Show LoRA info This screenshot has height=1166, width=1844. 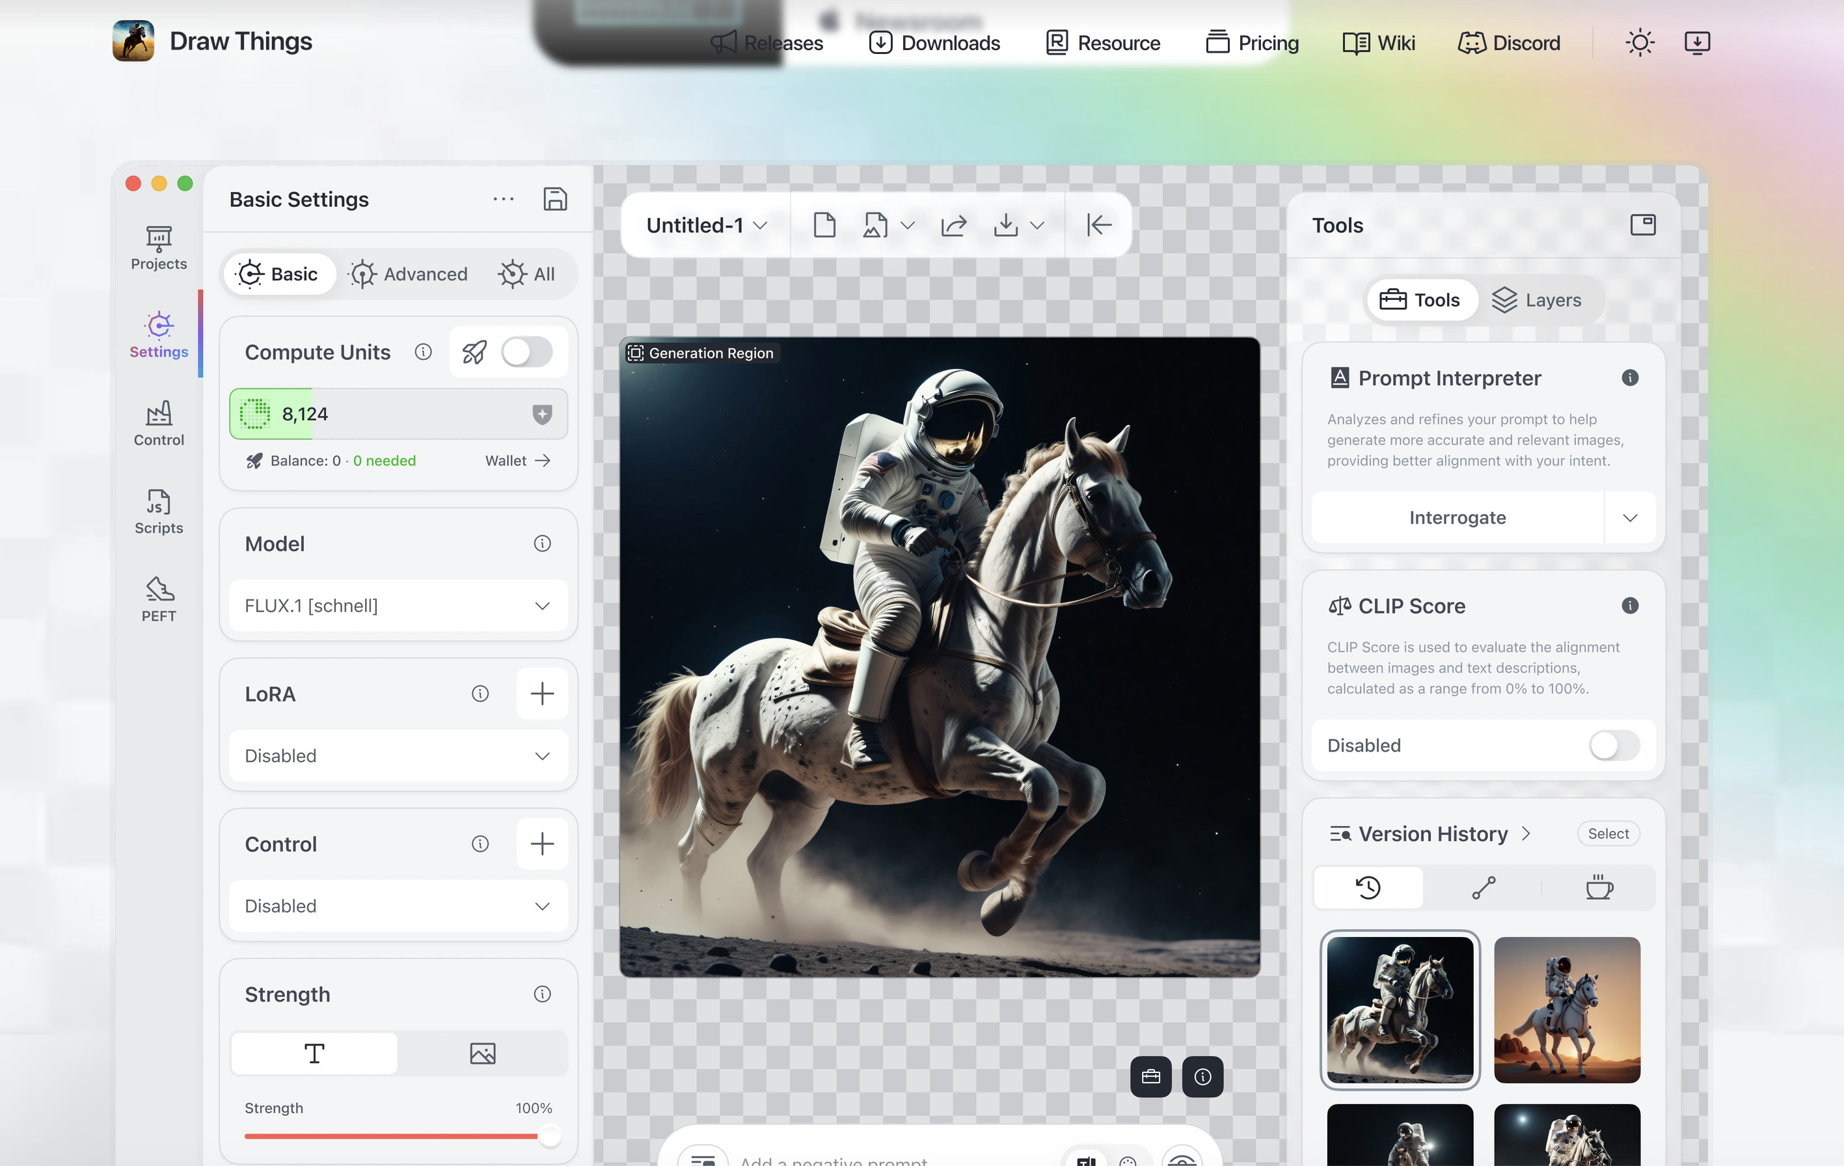tap(480, 694)
